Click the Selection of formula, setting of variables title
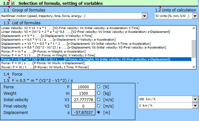This screenshot has height=121, width=199. 60,3
